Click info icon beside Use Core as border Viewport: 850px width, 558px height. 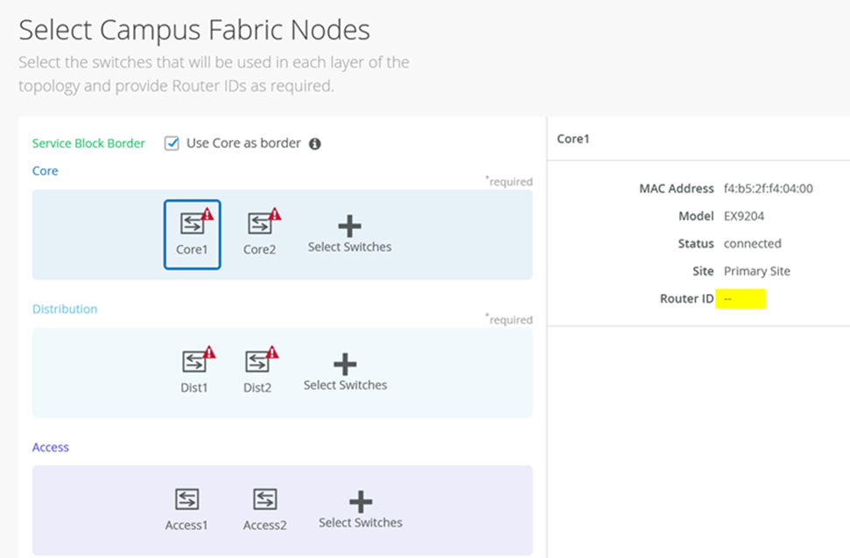pos(315,143)
